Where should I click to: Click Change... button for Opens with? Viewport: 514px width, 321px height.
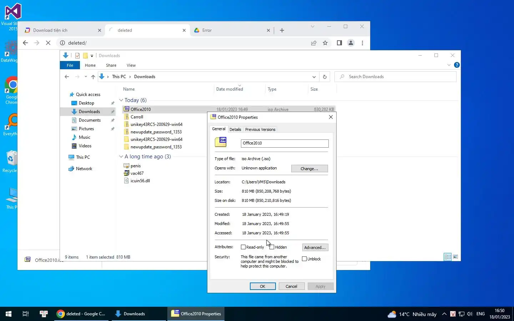click(x=309, y=169)
